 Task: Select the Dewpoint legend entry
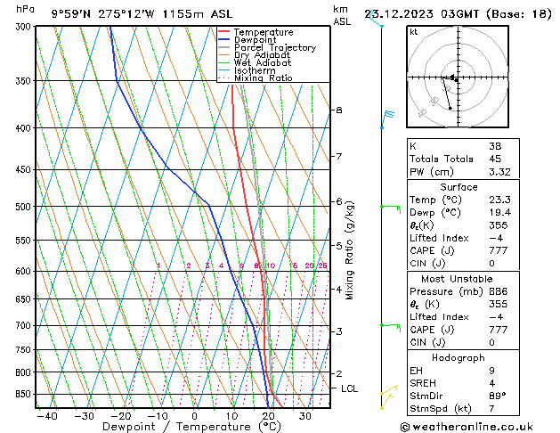[x=256, y=40]
